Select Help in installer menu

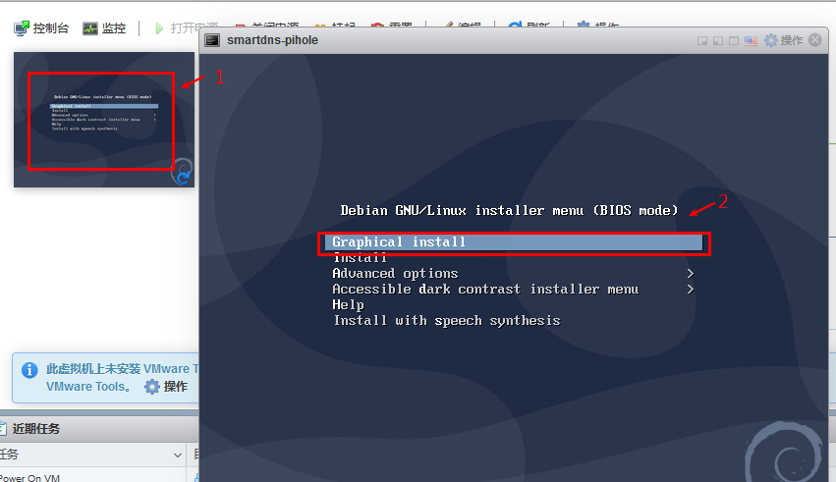point(348,305)
